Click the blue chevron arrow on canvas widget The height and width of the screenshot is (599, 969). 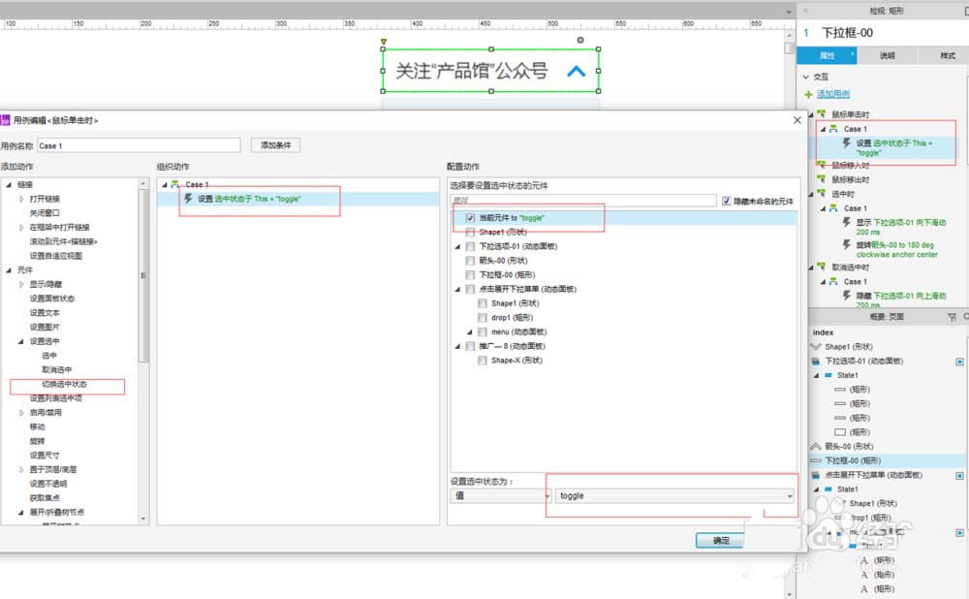coord(576,71)
